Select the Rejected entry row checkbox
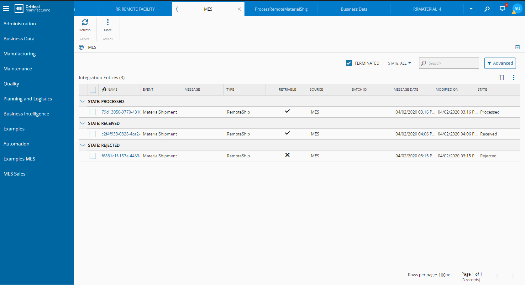The image size is (525, 285). pos(93,156)
